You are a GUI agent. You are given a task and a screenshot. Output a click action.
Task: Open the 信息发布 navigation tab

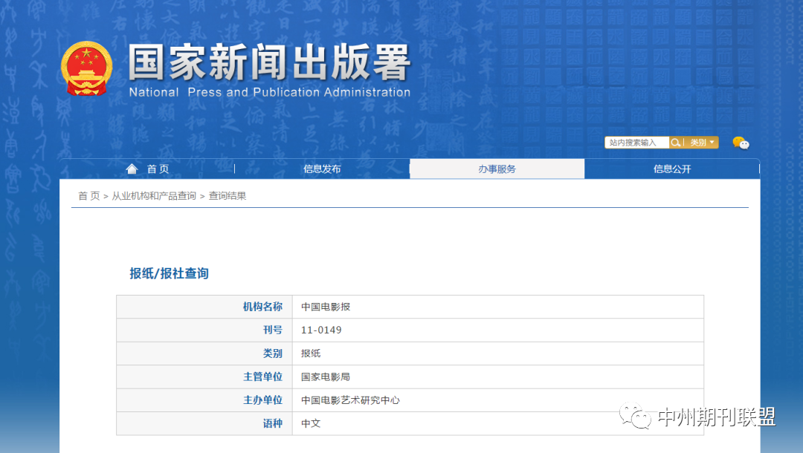coord(322,169)
